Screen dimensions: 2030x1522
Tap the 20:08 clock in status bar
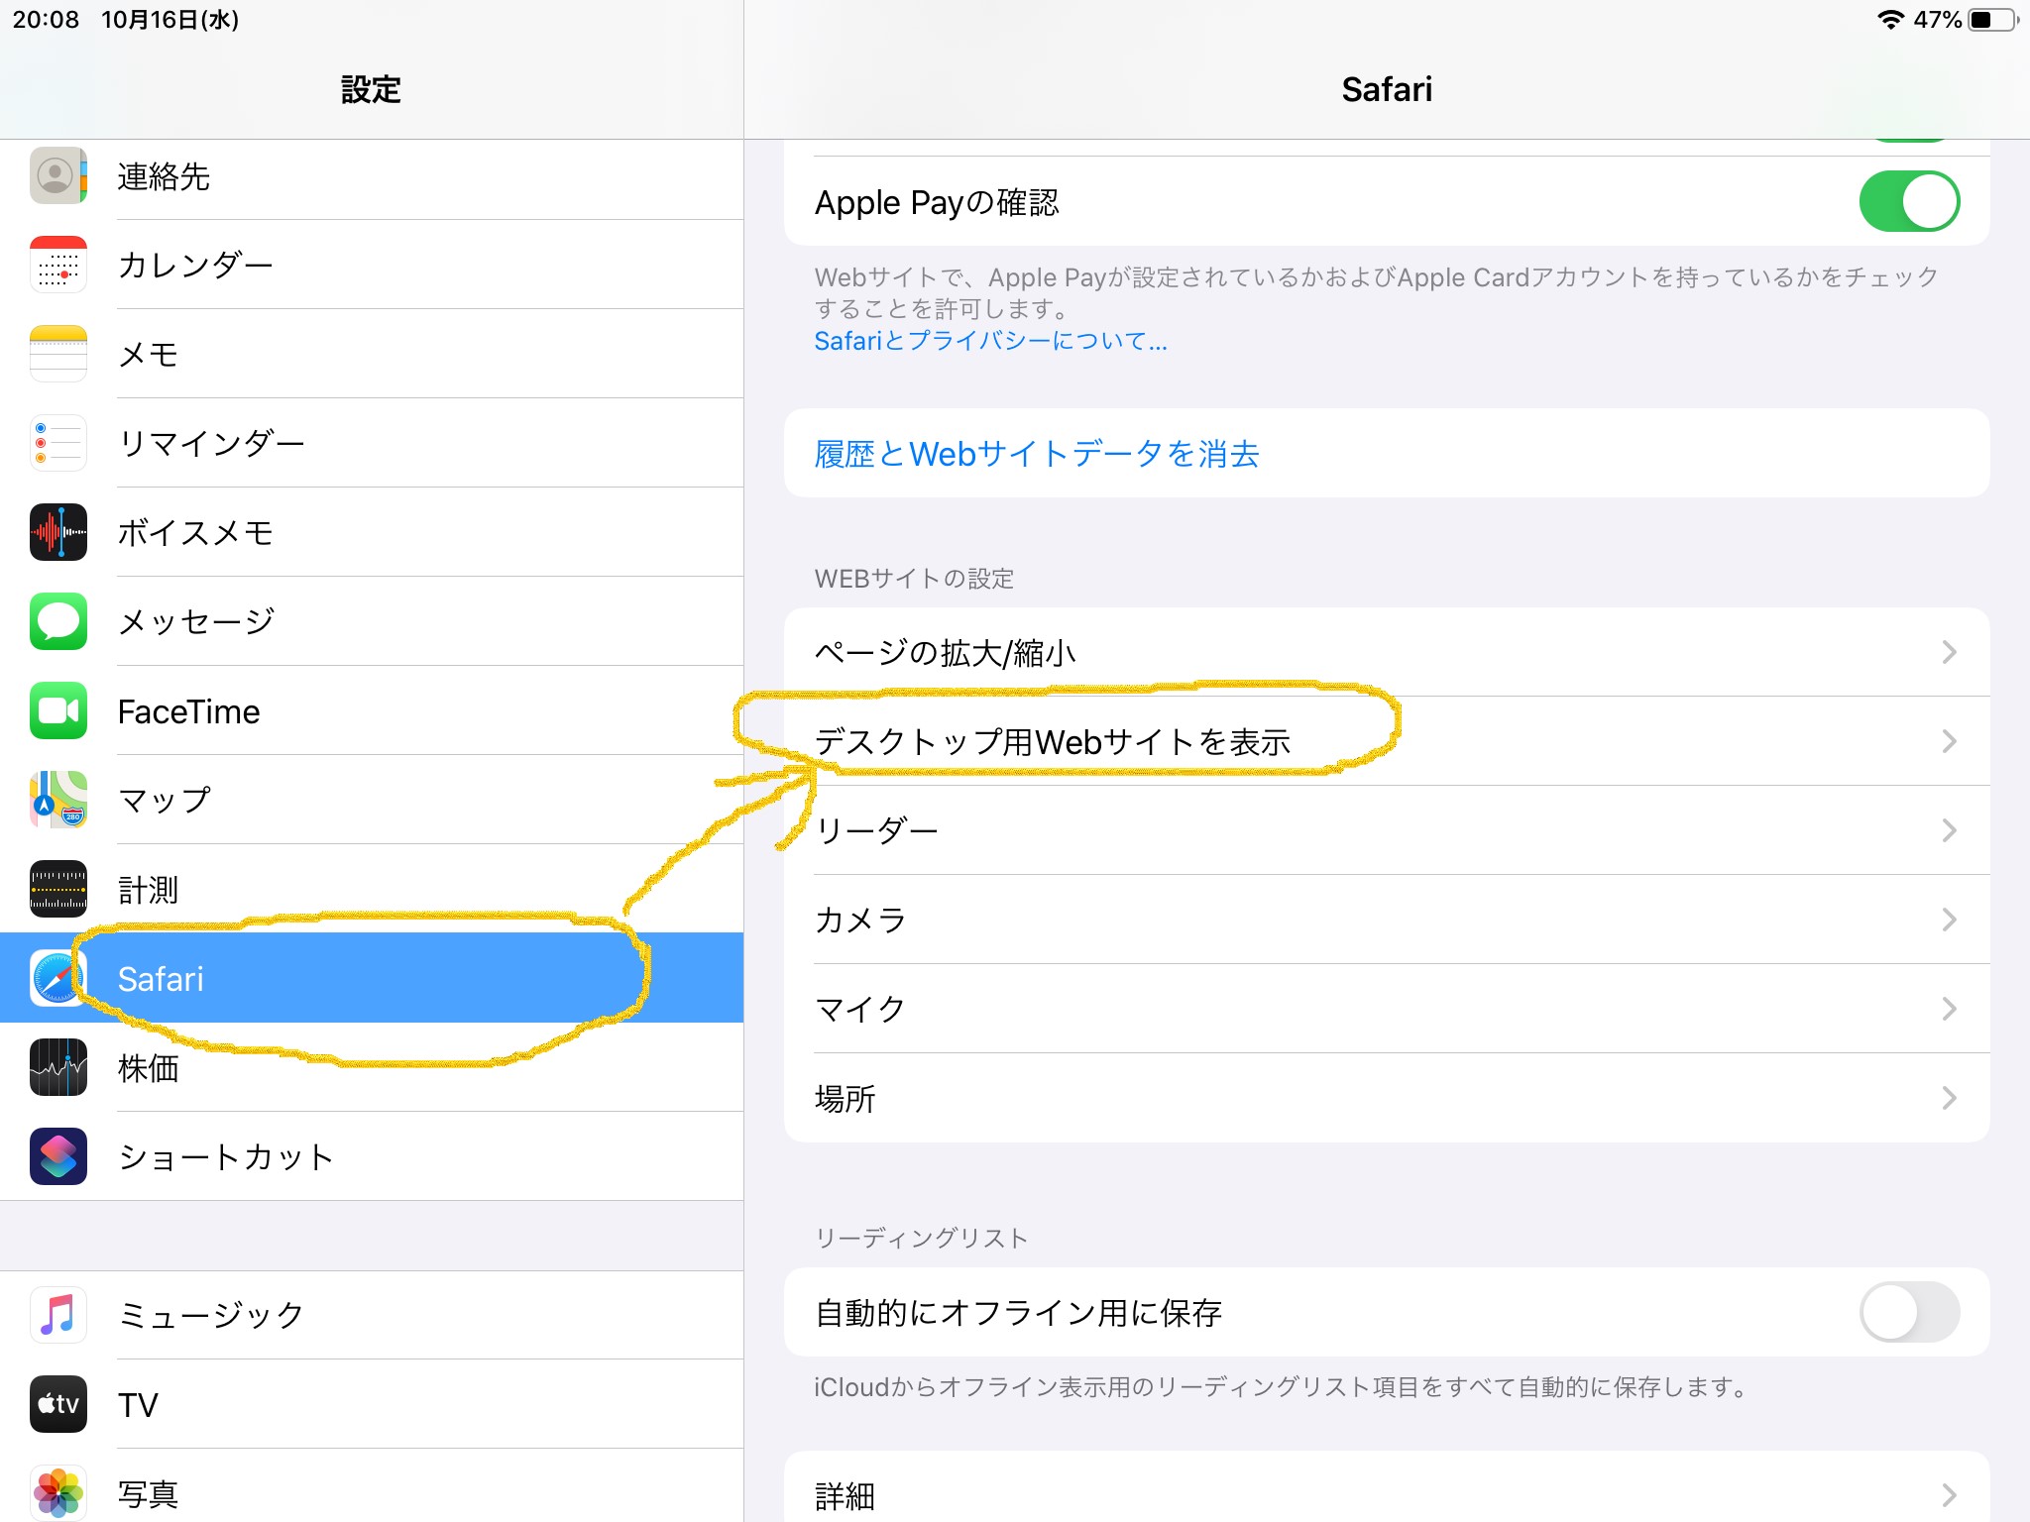click(46, 20)
